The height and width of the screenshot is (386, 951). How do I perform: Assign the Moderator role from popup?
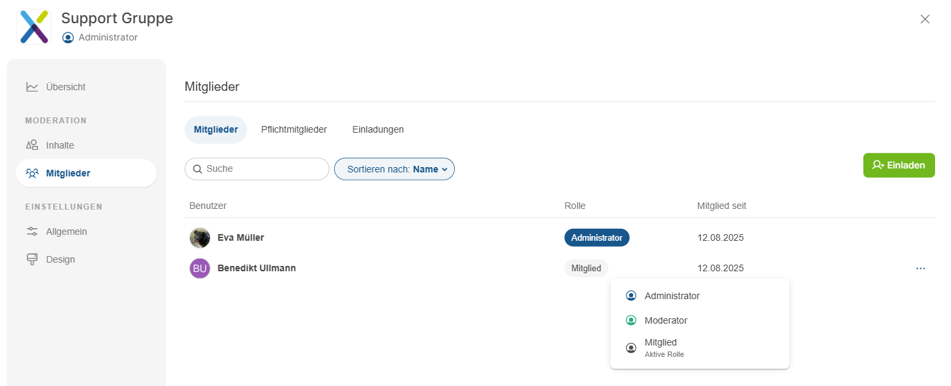click(665, 320)
